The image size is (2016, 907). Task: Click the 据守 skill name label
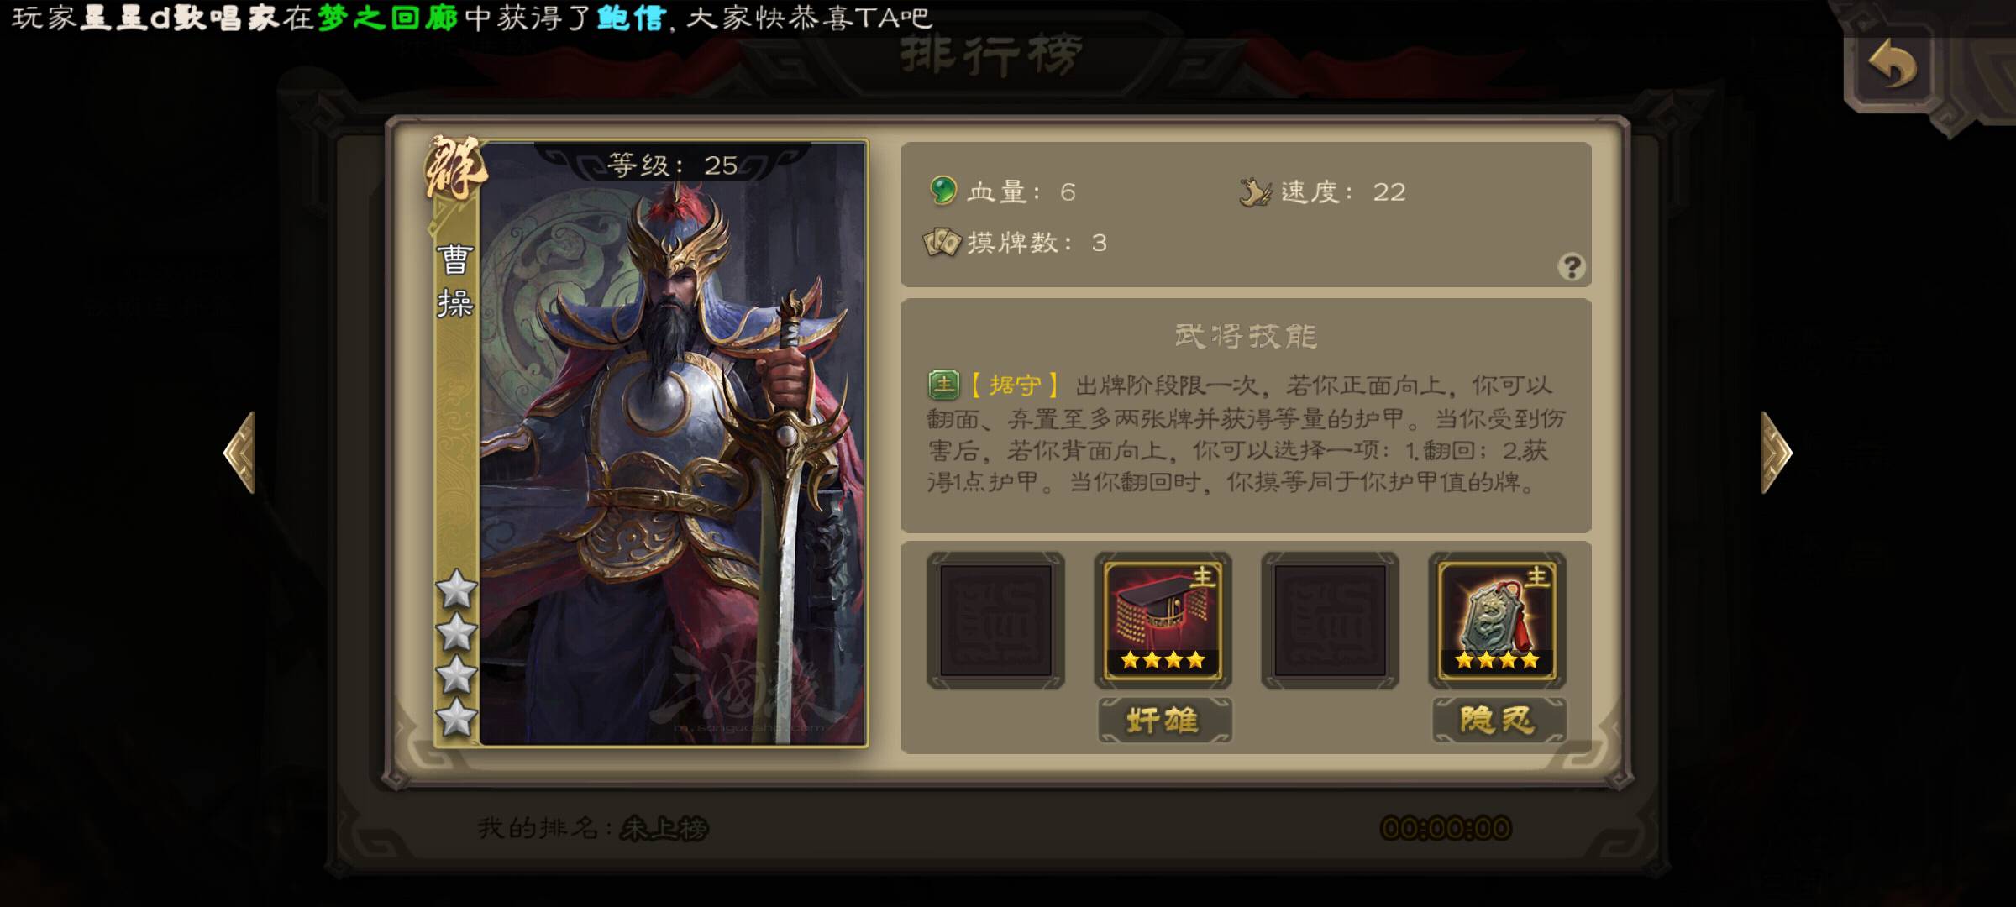pos(1014,385)
